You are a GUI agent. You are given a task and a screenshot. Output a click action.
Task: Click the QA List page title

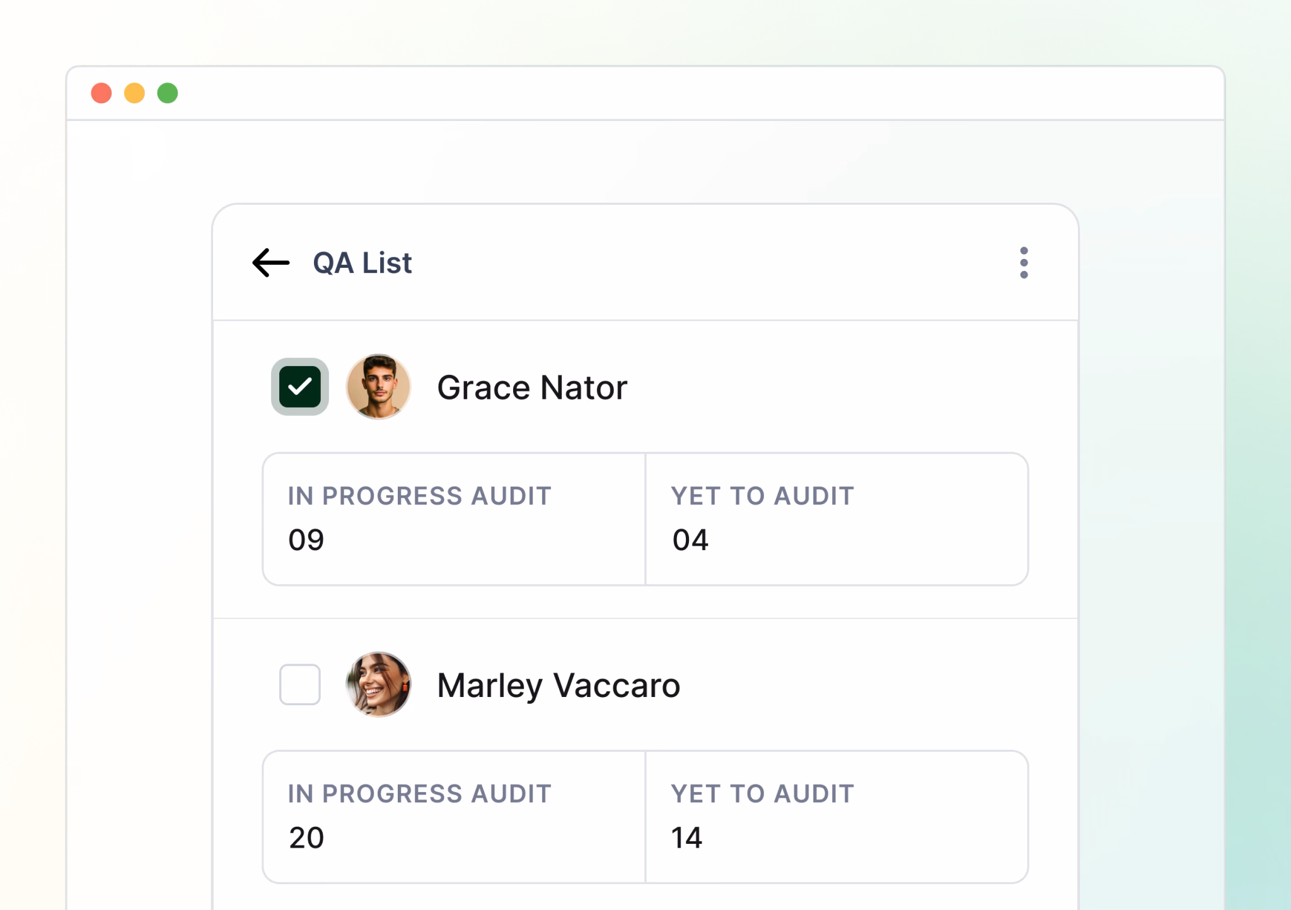[x=362, y=263]
